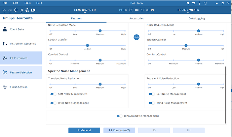This screenshot has width=232, height=137.
Task: Open the Edit menu
Action: tap(15, 3)
